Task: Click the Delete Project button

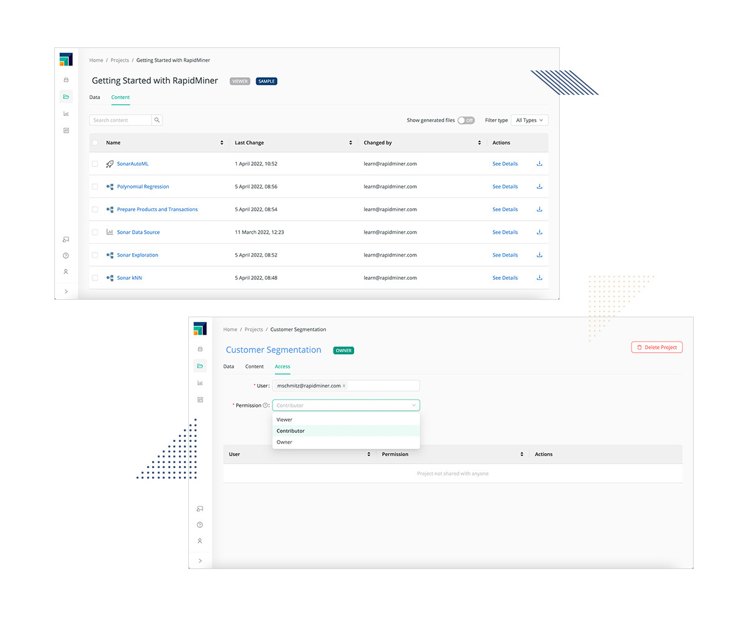Action: point(657,347)
